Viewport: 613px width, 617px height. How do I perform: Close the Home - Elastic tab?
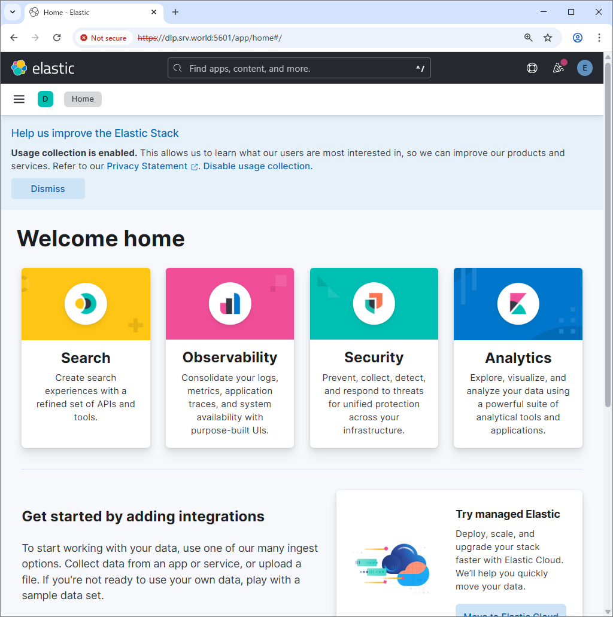154,12
